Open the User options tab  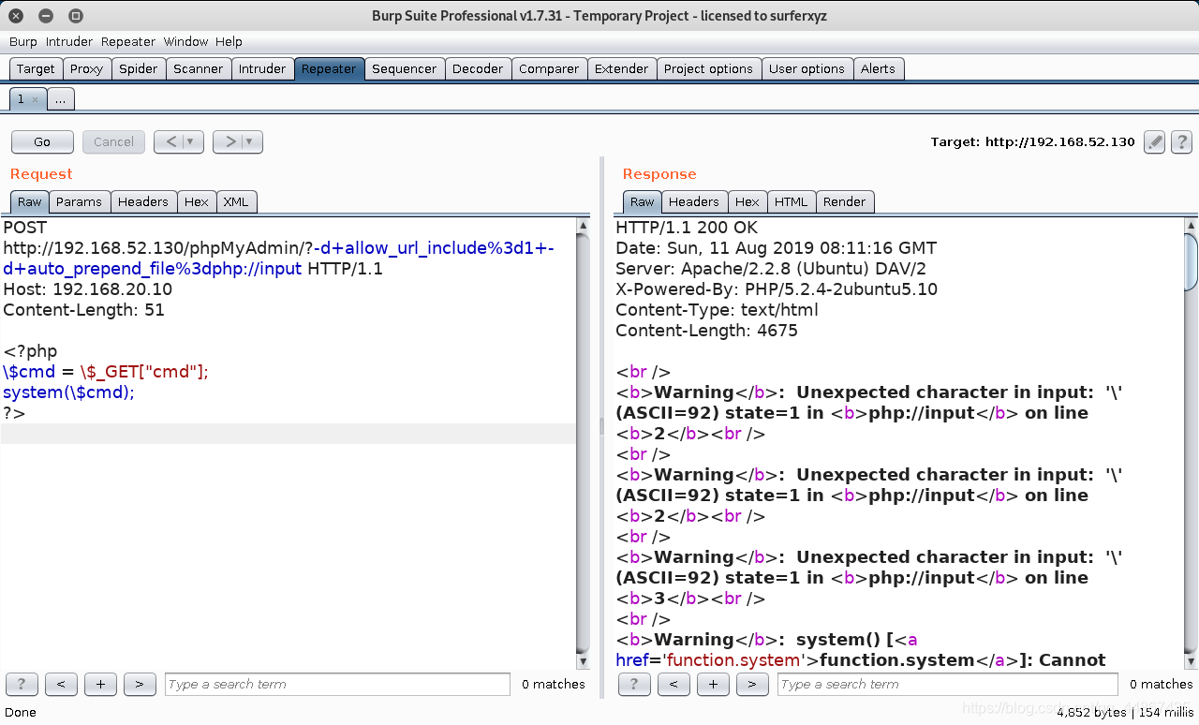click(x=807, y=69)
